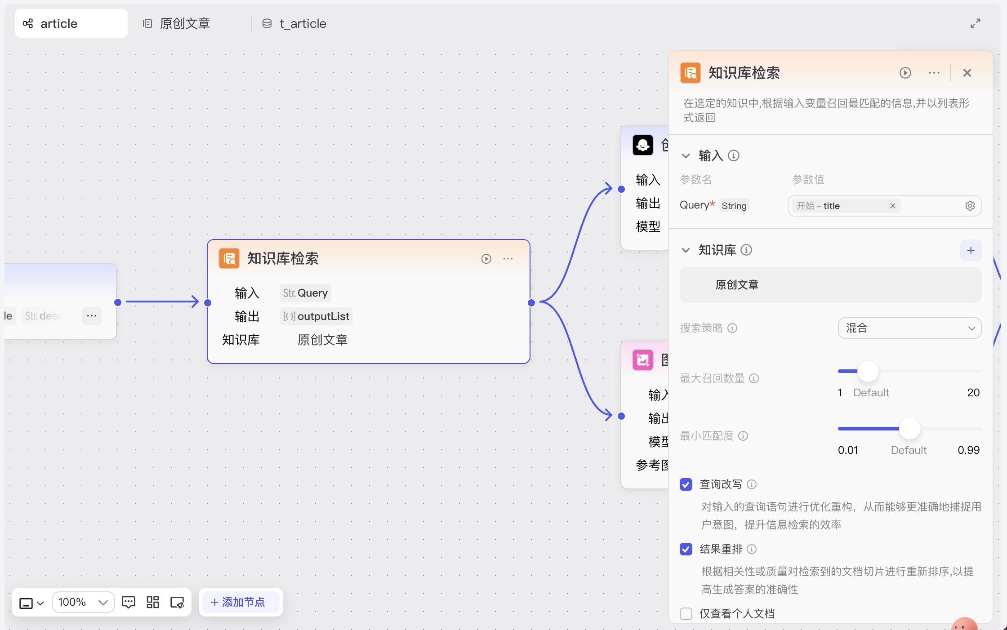
Task: Toggle the 结果重排 checkbox
Action: [x=686, y=549]
